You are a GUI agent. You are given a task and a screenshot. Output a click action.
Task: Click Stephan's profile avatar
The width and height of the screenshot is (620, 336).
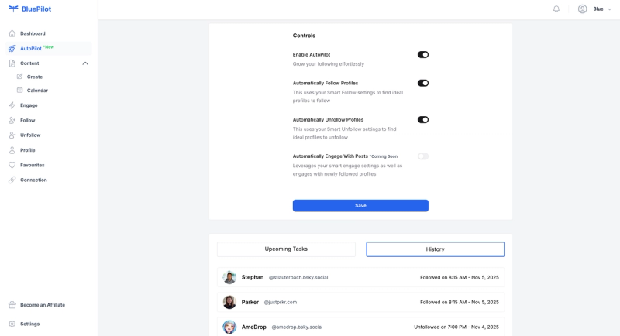click(229, 277)
